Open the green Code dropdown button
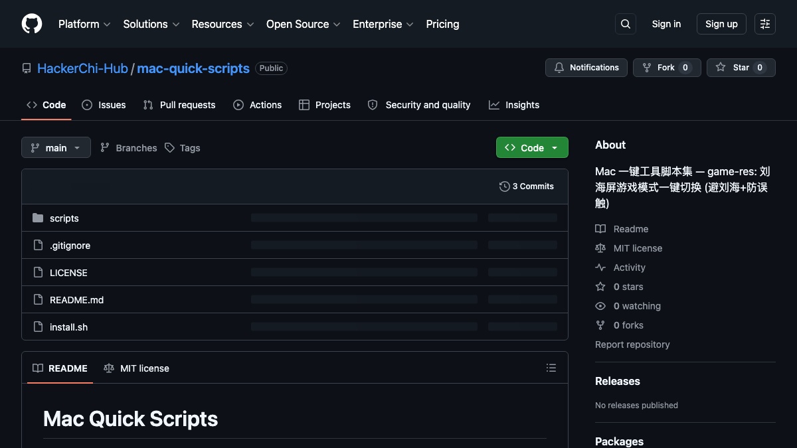The height and width of the screenshot is (448, 797). click(532, 147)
